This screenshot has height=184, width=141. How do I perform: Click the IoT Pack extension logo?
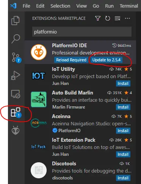pyautogui.click(x=39, y=147)
